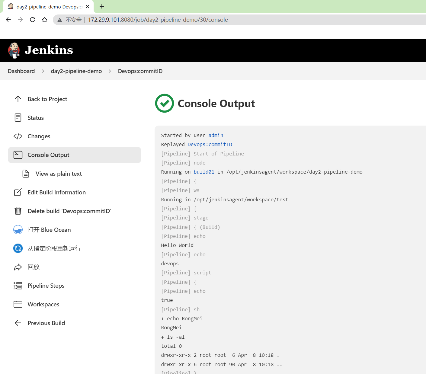426x374 pixels.
Task: Open a new browser tab with plus
Action: [102, 6]
